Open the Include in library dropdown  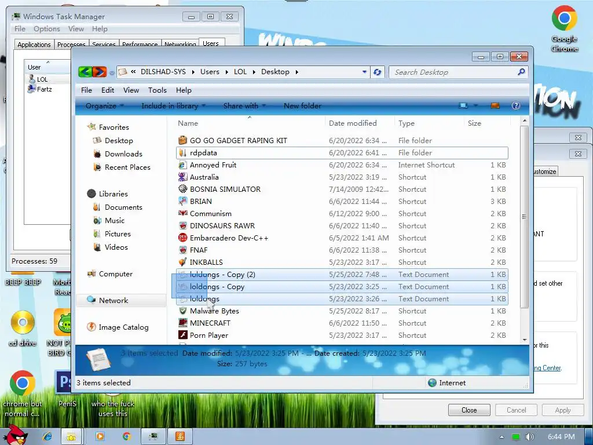pyautogui.click(x=173, y=105)
